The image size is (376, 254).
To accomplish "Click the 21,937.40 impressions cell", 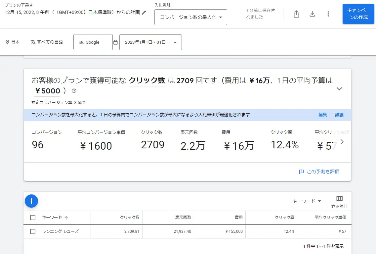I will [x=182, y=231].
